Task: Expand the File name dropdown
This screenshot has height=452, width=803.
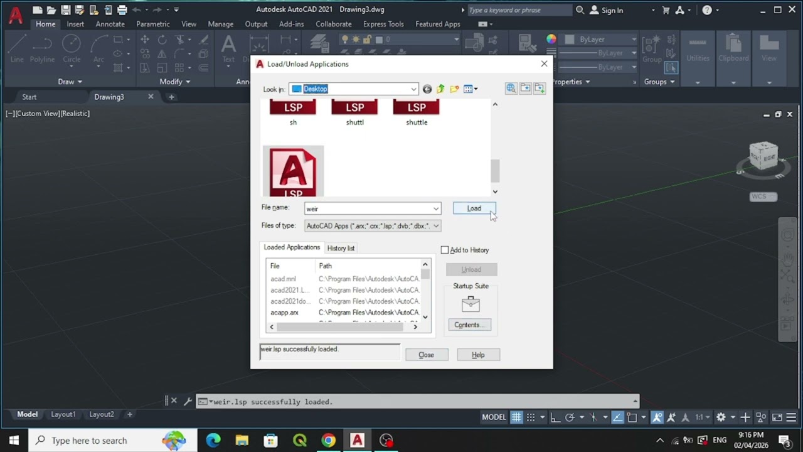Action: (436, 208)
